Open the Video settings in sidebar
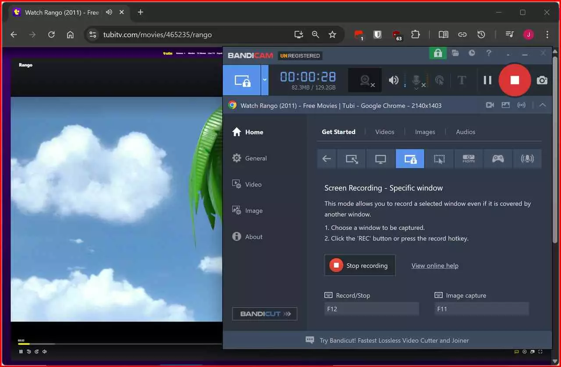Screen dimensions: 561x367 pos(247,184)
